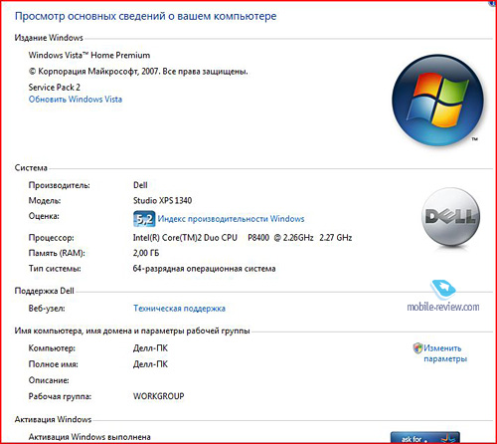Click the 64-разрядная операционная система text
This screenshot has width=497, height=444.
(204, 269)
